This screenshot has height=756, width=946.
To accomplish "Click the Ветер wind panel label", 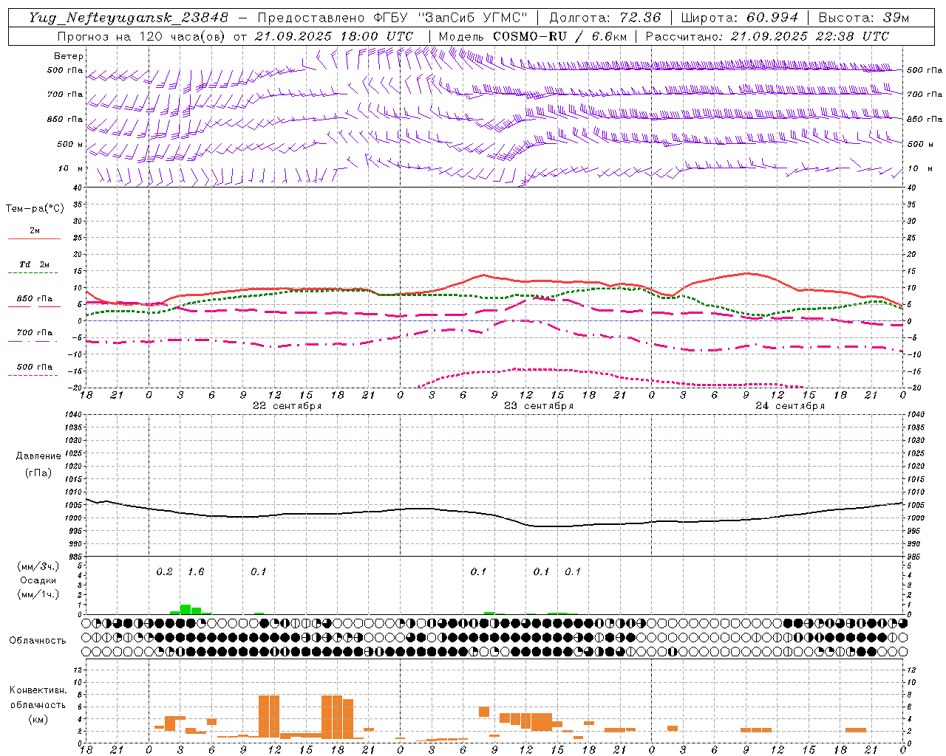I will pyautogui.click(x=69, y=56).
